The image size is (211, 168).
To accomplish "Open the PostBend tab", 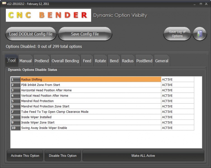I will 144,61.
